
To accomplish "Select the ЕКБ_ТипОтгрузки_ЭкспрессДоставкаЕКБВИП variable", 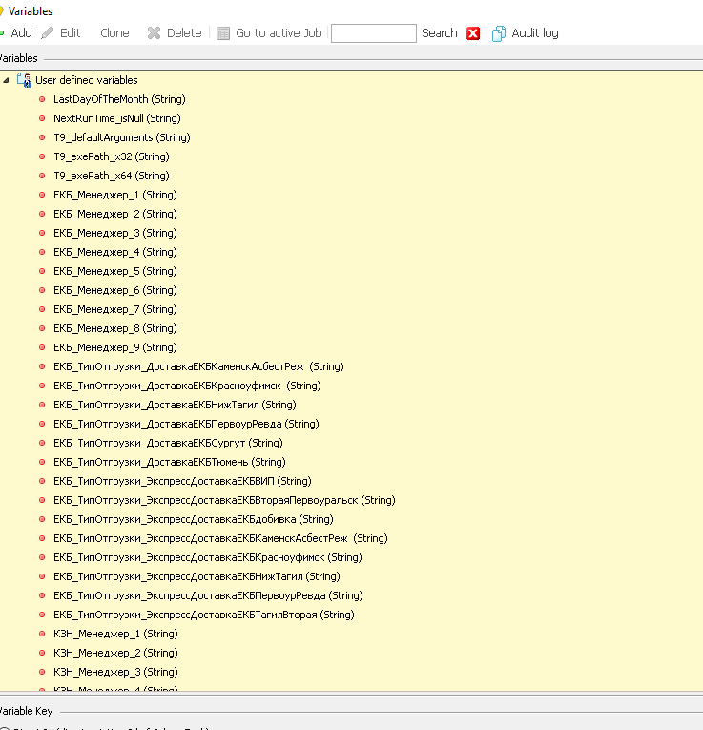I will 182,481.
